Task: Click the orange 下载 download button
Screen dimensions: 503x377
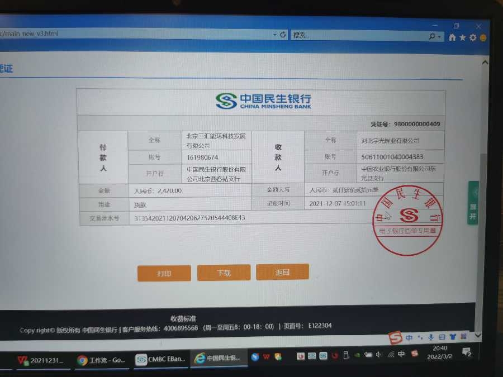Action: click(x=224, y=273)
